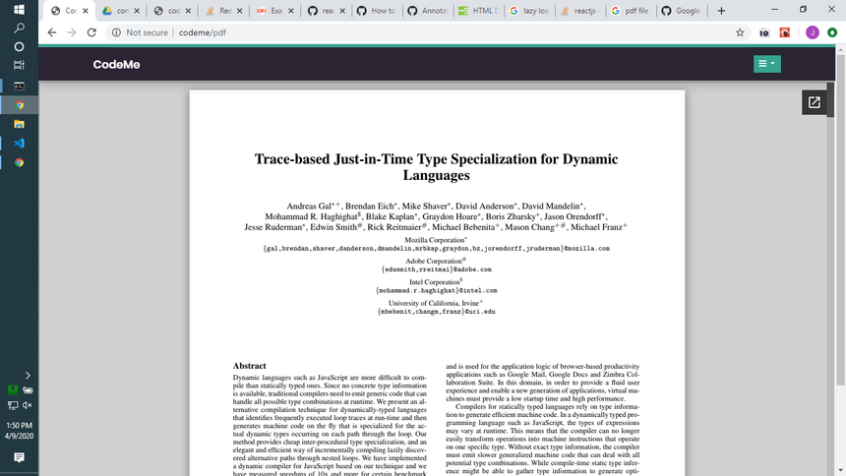
Task: Expand the hidden system tray icons chevron
Action: tap(27, 375)
